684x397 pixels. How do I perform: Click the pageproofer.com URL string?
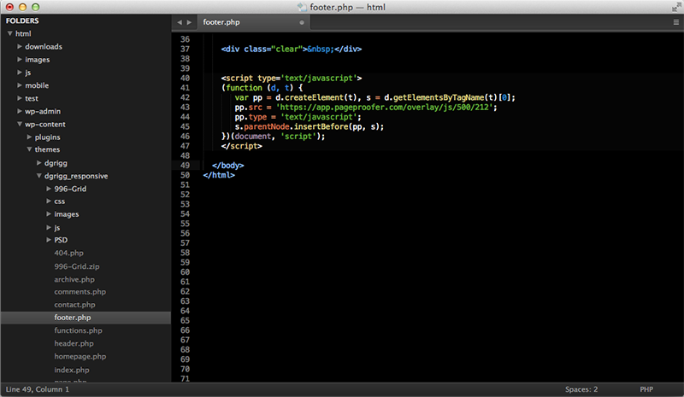pos(386,107)
